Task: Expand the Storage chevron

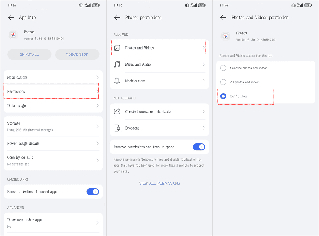Action: [97, 126]
